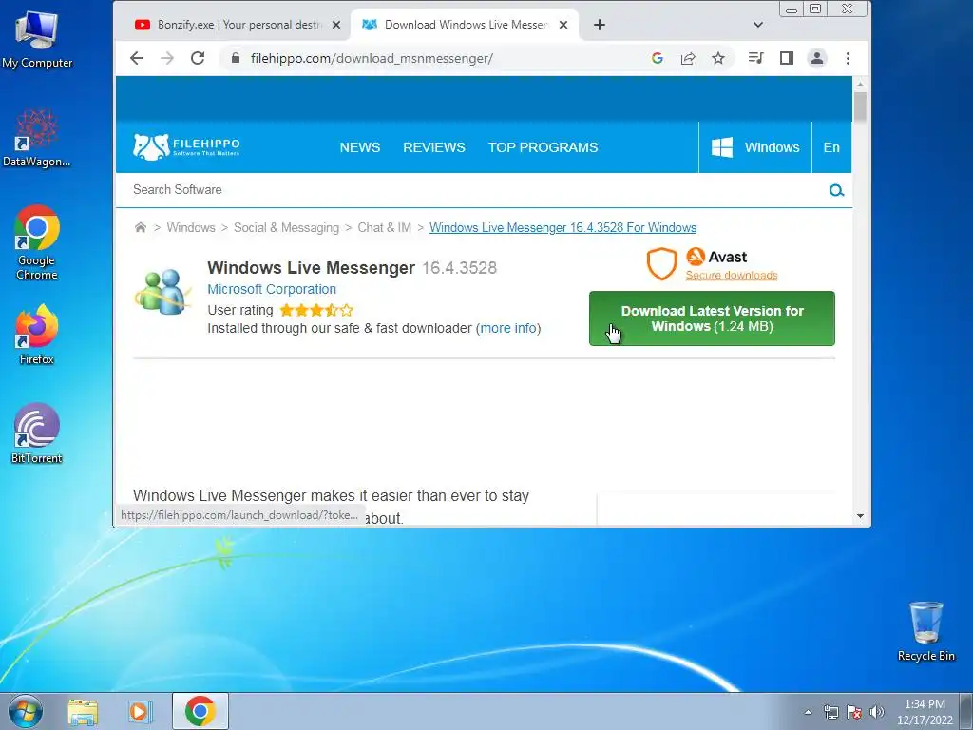The width and height of the screenshot is (973, 730).
Task: Open the NEWS menu item
Action: 360,147
